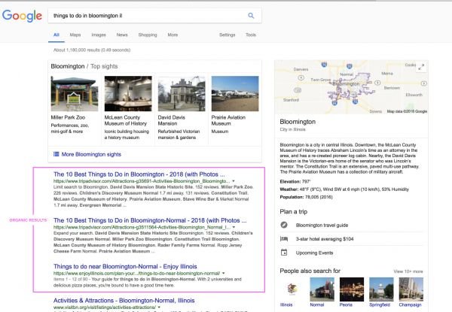Click the Normal text link under thumbnail
Viewport: 452px width, 312px height.
(x=317, y=304)
